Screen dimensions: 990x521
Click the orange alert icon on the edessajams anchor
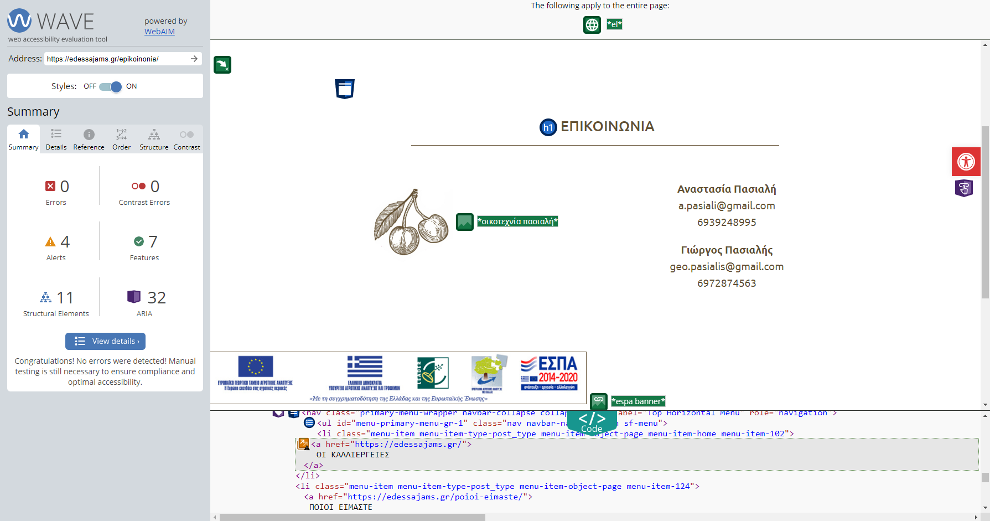[303, 444]
